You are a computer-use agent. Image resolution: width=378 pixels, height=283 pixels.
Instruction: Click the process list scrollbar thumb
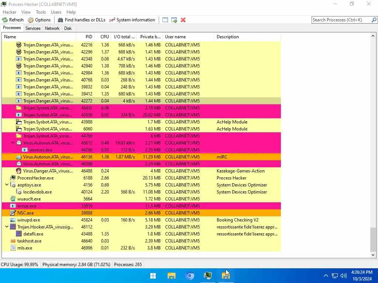click(373, 240)
